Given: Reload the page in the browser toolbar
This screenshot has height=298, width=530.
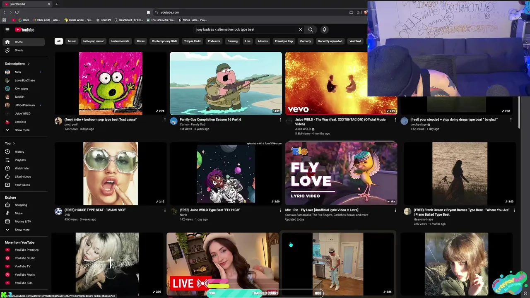Looking at the screenshot, I should [17, 12].
